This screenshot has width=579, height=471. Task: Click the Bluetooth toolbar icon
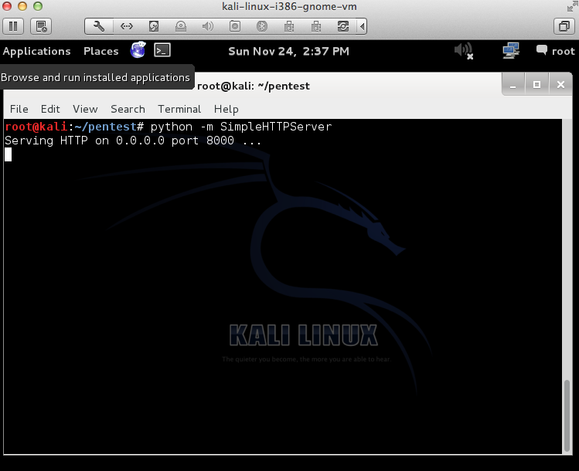point(262,26)
